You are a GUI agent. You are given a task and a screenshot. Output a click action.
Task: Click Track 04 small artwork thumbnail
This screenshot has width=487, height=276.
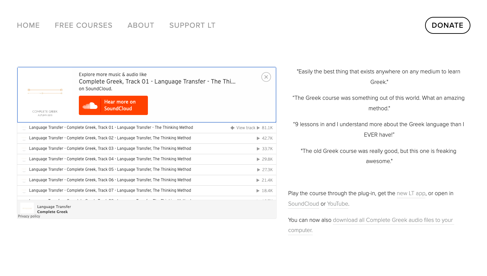coord(24,159)
